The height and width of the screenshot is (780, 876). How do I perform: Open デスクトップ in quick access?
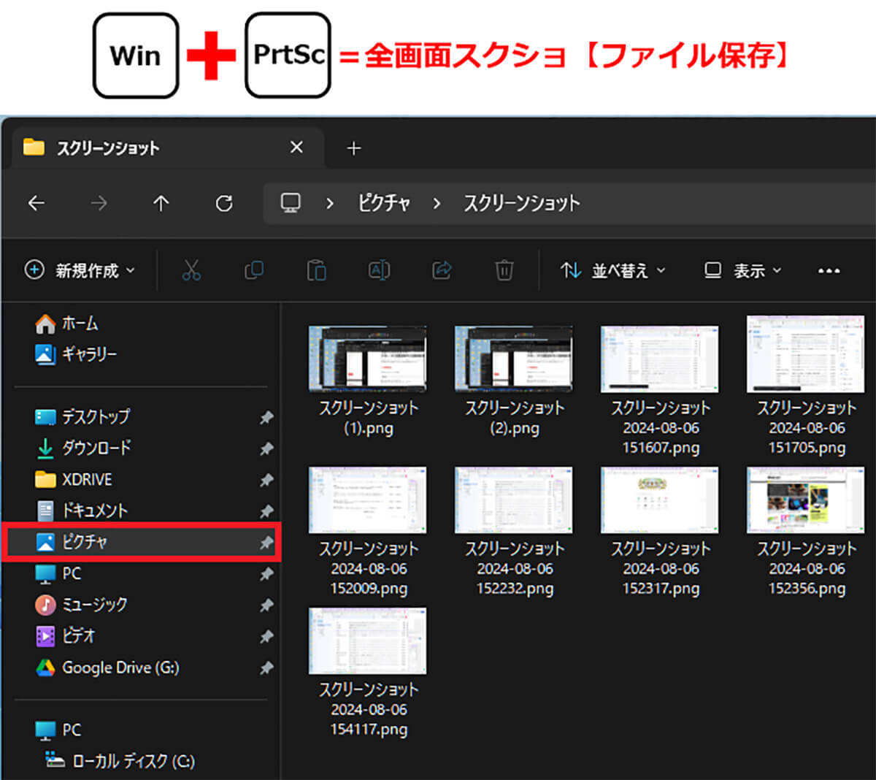82,416
